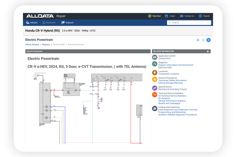Open Programming and Relearning link
Viewport: 236px width, 157px height.
[x=172, y=112]
